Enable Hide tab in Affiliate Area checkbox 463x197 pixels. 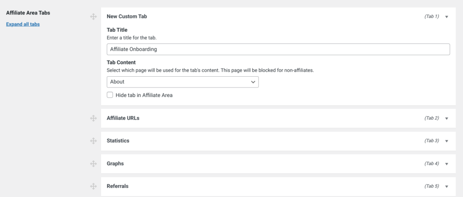(110, 95)
